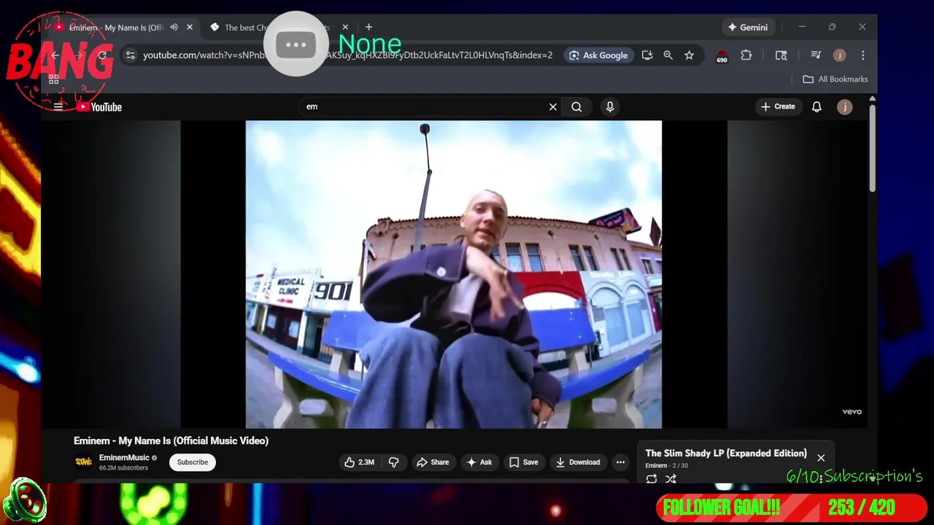Open the search-tabs toolbar icon
Viewport: 934px width, 525px height.
coord(781,55)
